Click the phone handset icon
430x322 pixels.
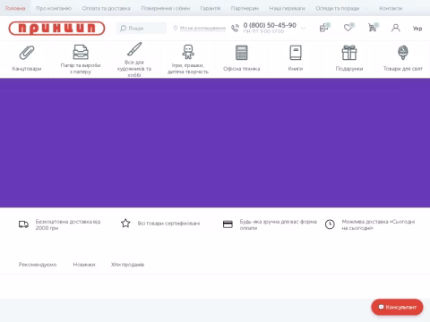coord(236,28)
